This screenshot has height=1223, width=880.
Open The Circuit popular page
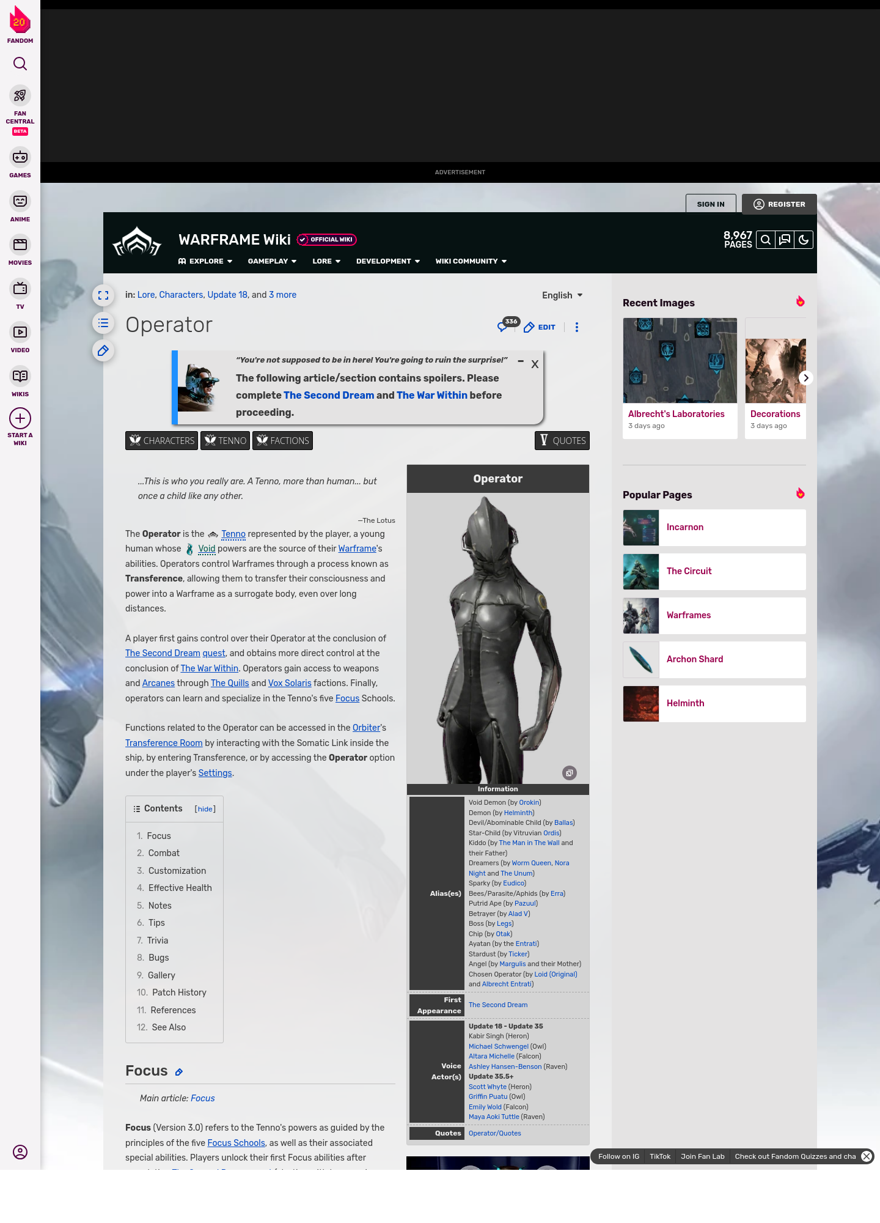click(714, 572)
